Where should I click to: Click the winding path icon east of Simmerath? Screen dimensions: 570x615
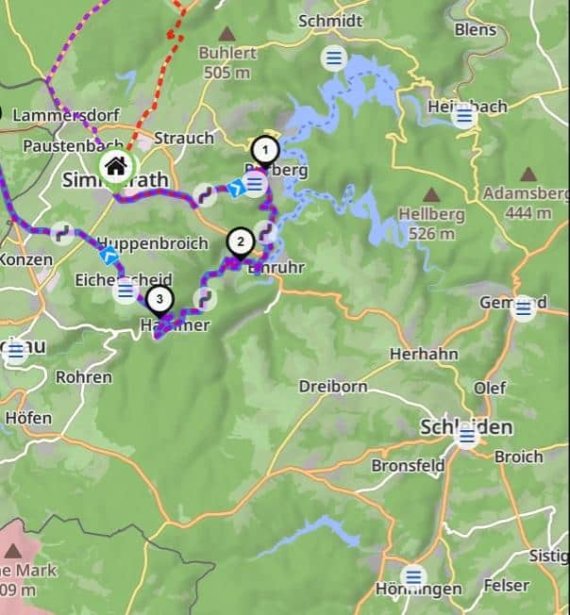205,194
